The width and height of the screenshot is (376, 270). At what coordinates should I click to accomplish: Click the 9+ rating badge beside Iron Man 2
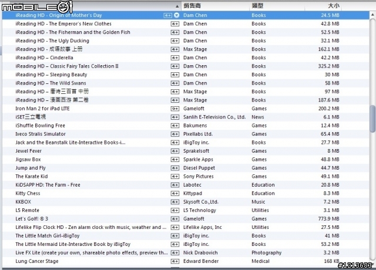[x=175, y=109]
